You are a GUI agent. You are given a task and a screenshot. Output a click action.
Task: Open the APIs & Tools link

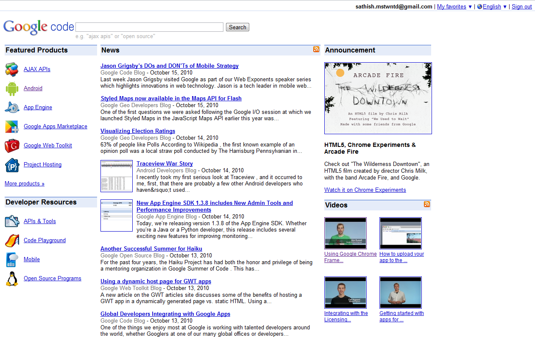(40, 221)
